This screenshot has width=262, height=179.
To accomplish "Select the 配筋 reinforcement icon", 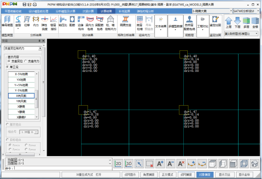I will (72, 22).
